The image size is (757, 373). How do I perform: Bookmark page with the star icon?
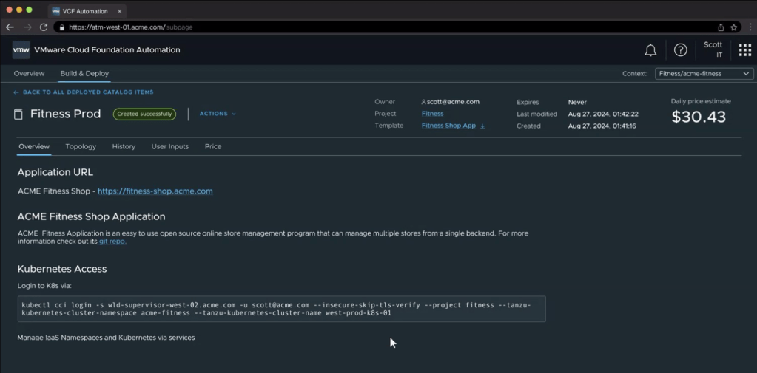(x=733, y=27)
